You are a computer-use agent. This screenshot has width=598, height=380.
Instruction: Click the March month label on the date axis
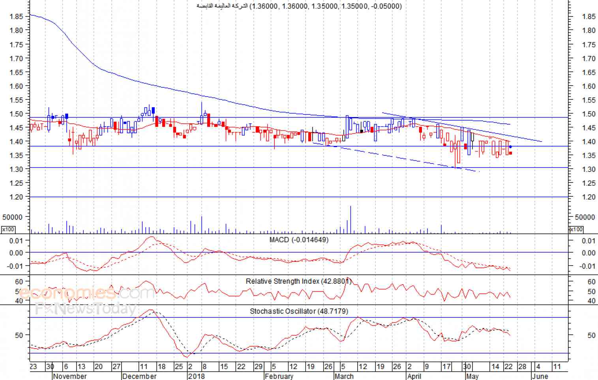coord(344,376)
